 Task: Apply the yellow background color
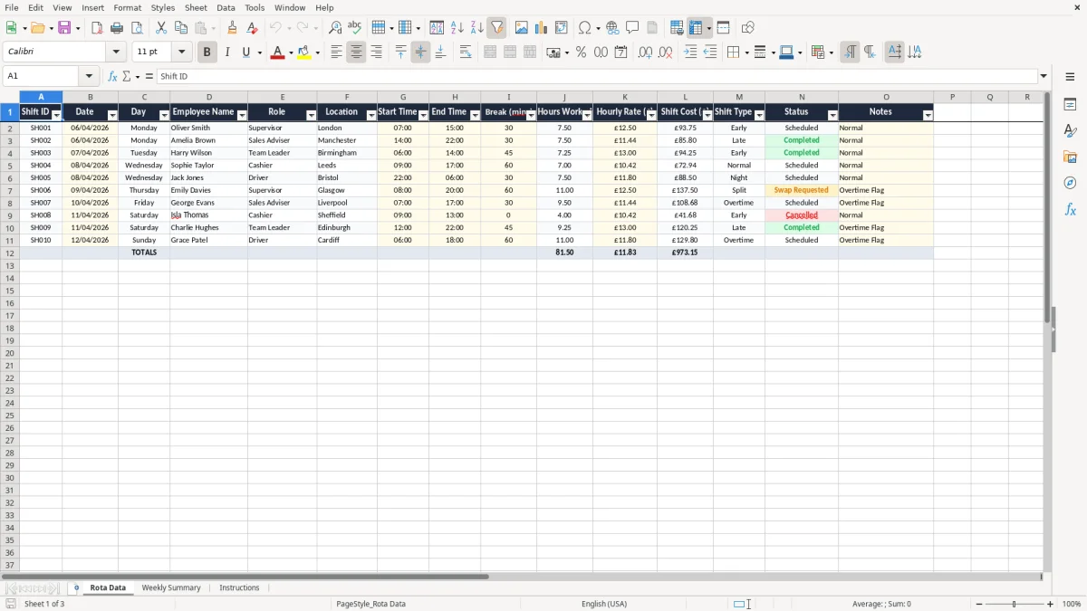[305, 53]
